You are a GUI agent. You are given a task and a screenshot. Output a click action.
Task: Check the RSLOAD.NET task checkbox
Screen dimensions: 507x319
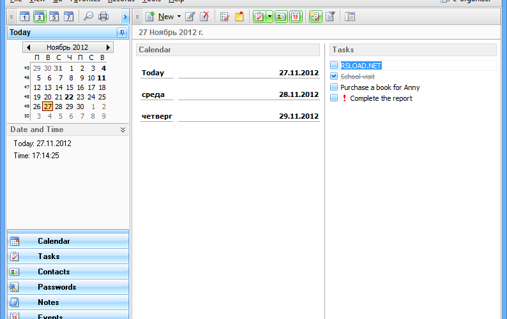coord(334,65)
